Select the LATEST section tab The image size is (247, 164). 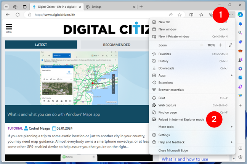[x=41, y=45]
